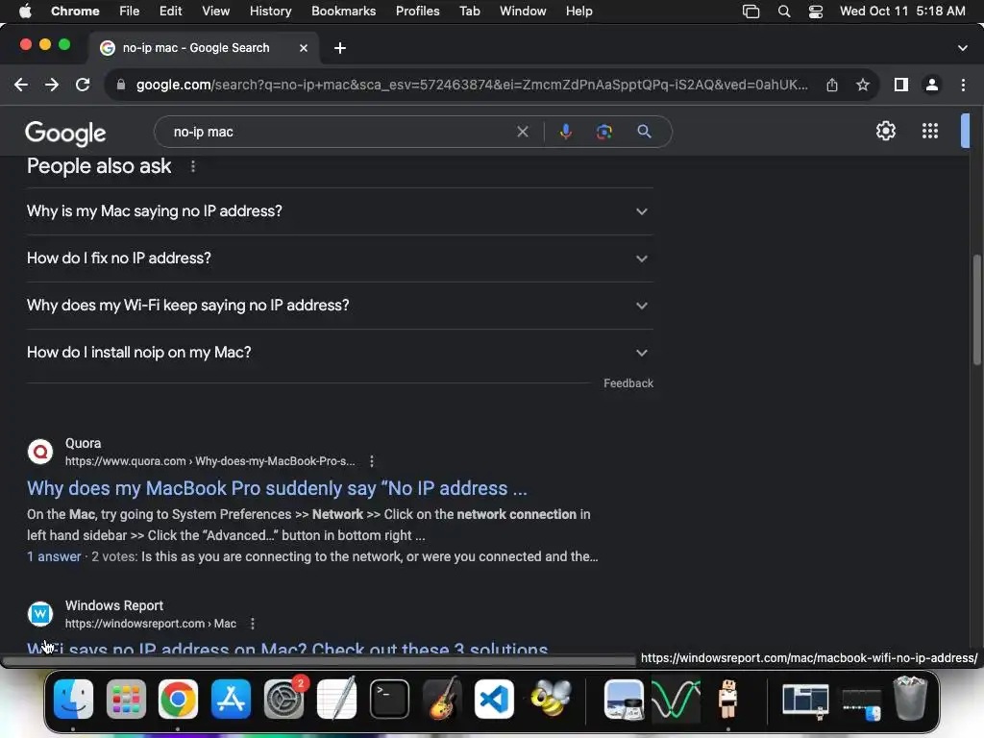Click the Windows Report favicon
Viewport: 984px width, 738px height.
[40, 614]
